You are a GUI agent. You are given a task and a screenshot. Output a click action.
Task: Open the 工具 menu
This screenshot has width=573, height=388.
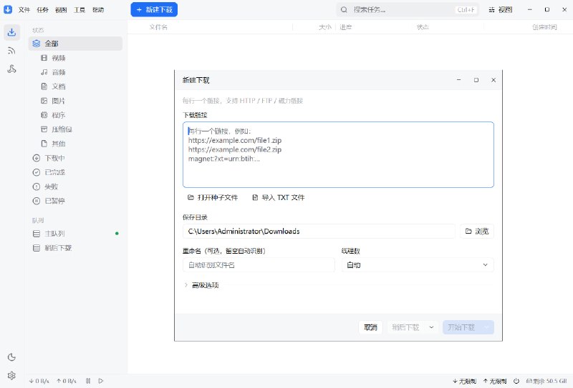(80, 10)
